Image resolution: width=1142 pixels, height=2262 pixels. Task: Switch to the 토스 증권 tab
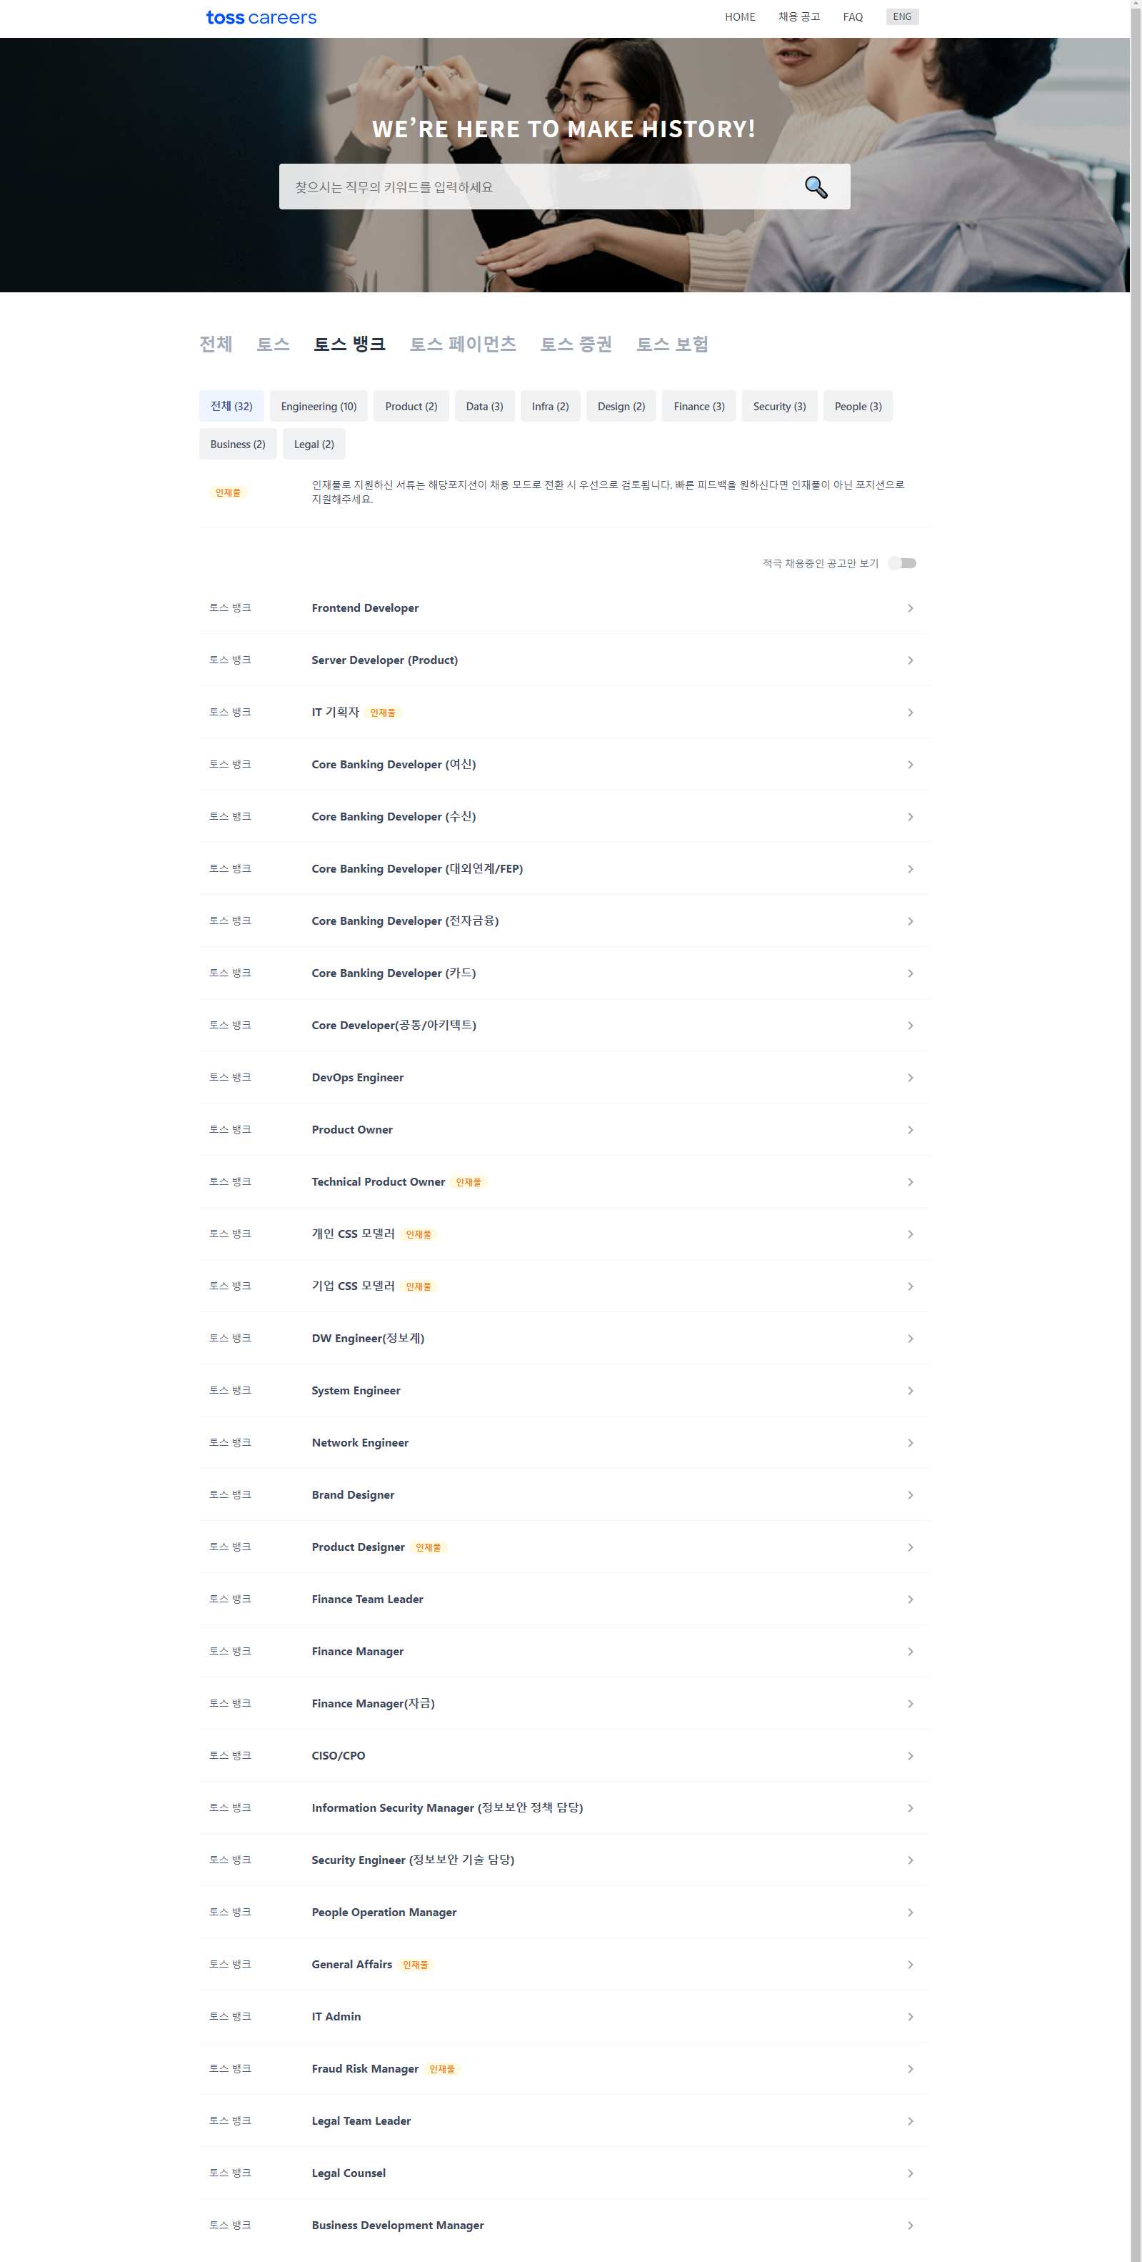click(x=576, y=344)
